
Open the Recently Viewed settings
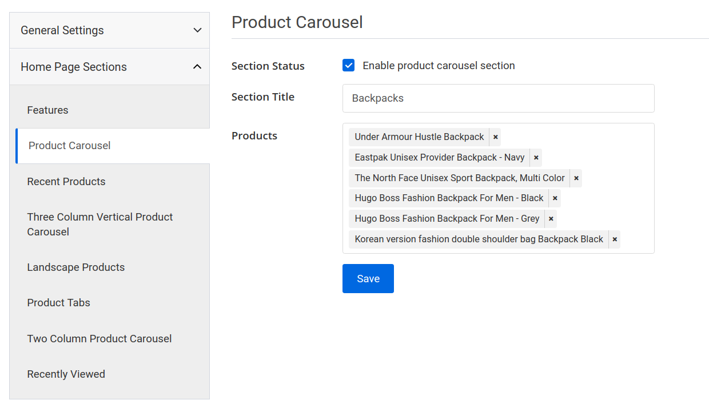click(x=66, y=374)
